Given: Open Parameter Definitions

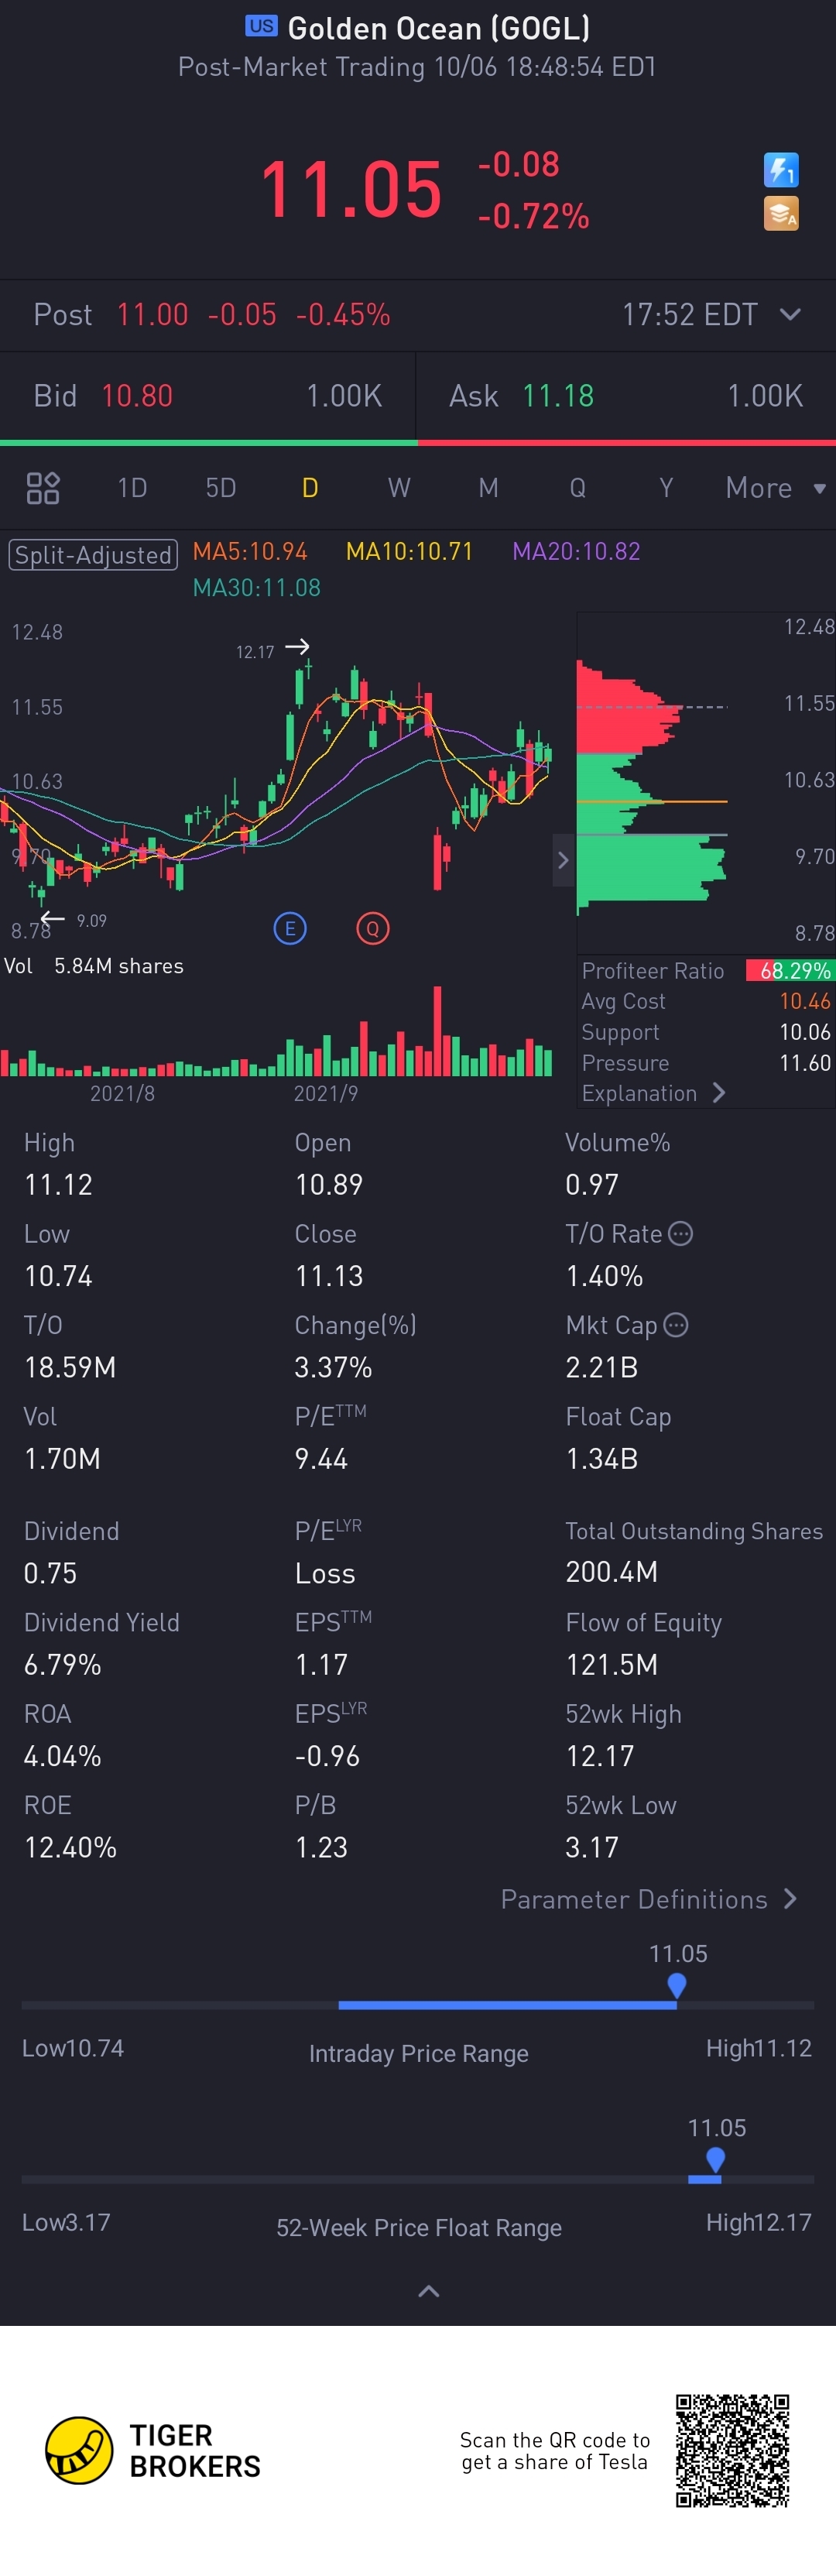Looking at the screenshot, I should [x=649, y=1899].
